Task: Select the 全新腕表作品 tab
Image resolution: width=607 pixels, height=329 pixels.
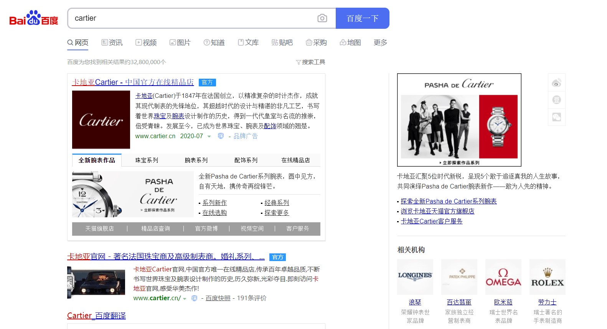Action: point(97,160)
